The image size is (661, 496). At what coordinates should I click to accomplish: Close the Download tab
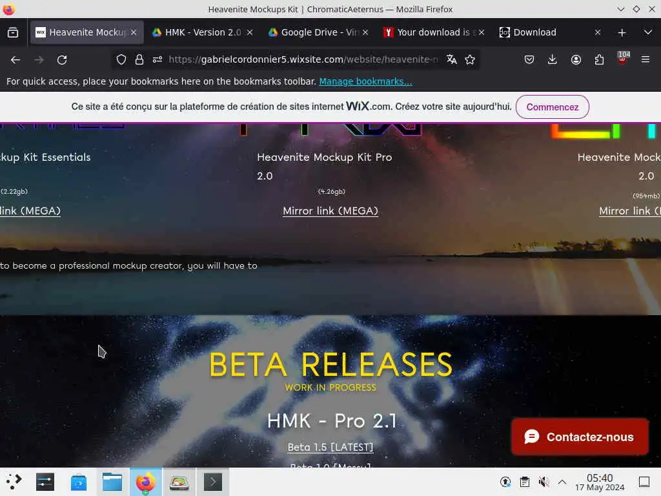pyautogui.click(x=597, y=32)
